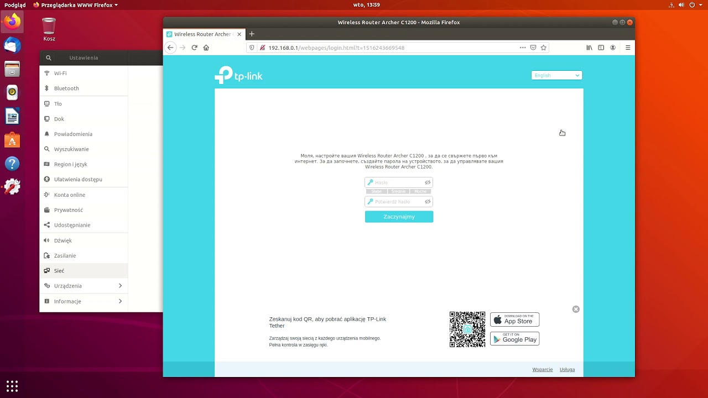Click the Zaczynajmy button
Screen dimensions: 708x398
[x=399, y=217]
